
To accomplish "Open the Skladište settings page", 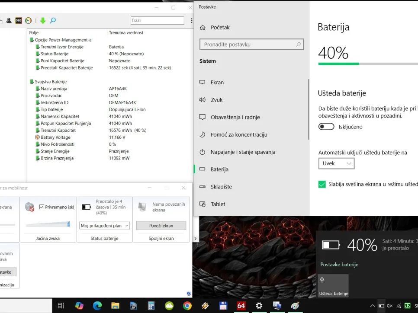I will point(221,187).
